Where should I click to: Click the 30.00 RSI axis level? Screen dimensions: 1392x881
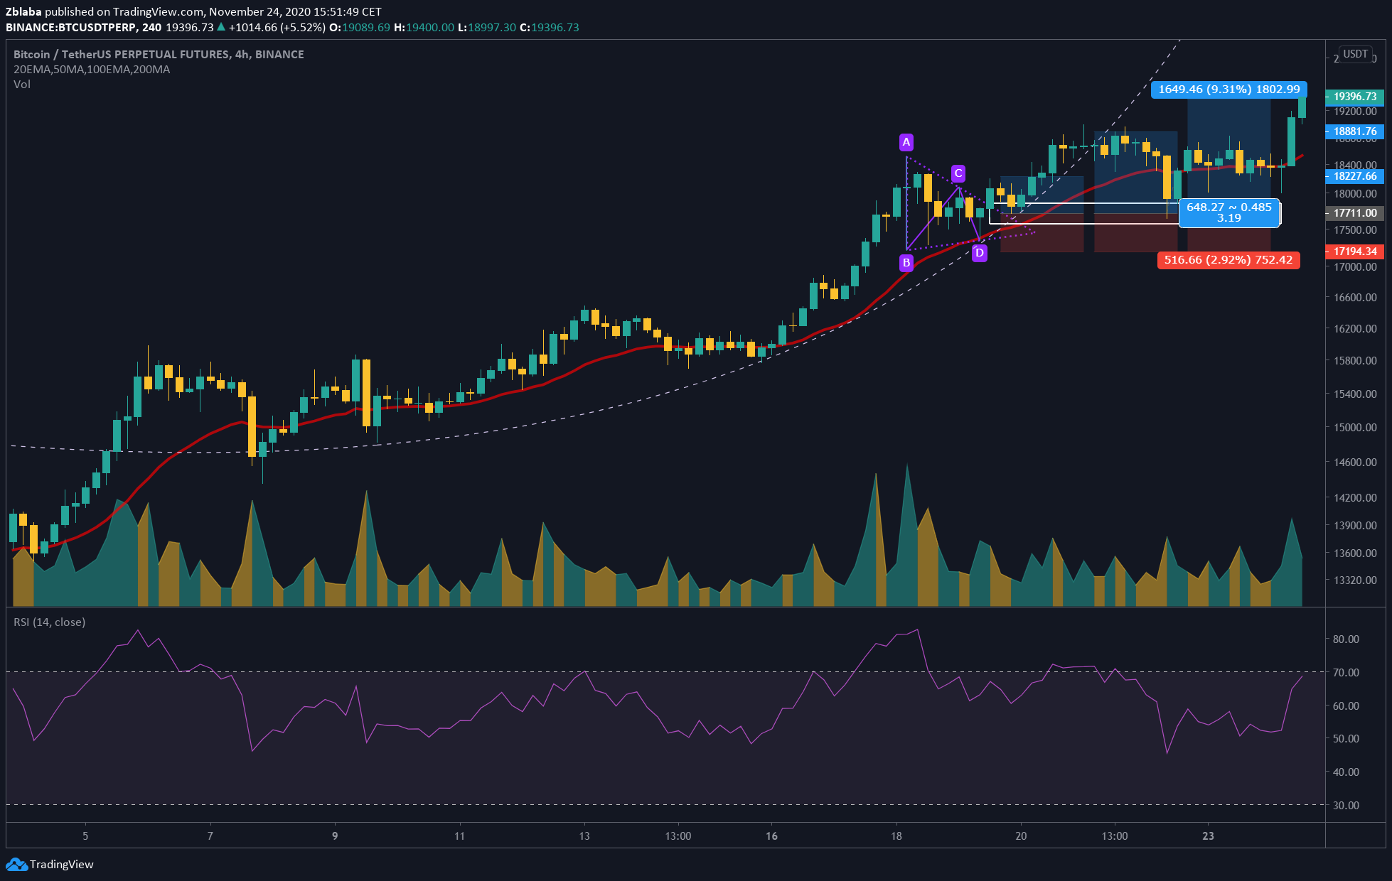point(1346,806)
